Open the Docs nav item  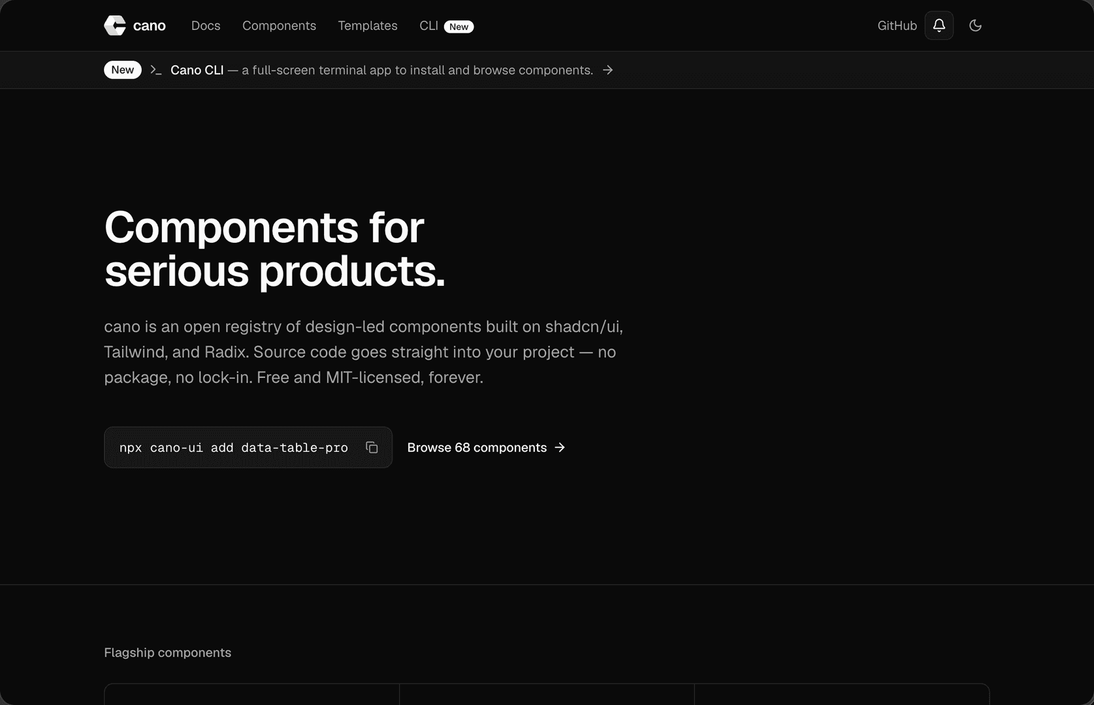pos(206,25)
